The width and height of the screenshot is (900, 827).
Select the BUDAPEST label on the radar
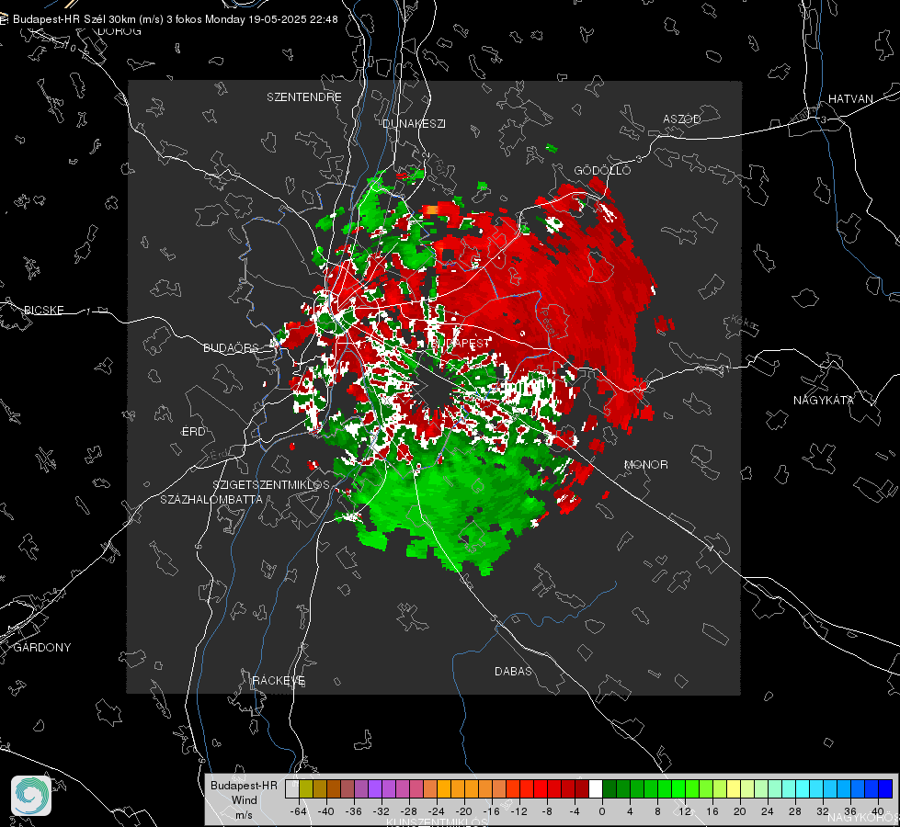[460, 343]
